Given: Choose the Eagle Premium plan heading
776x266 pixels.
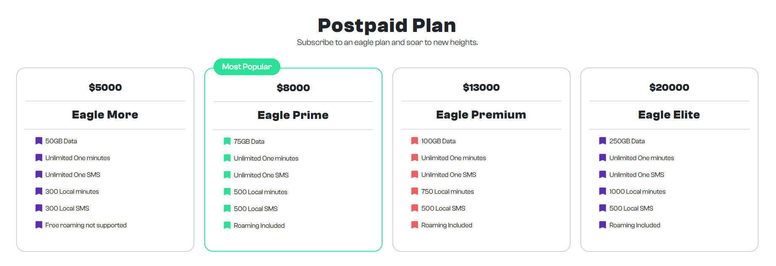Looking at the screenshot, I should pos(481,115).
